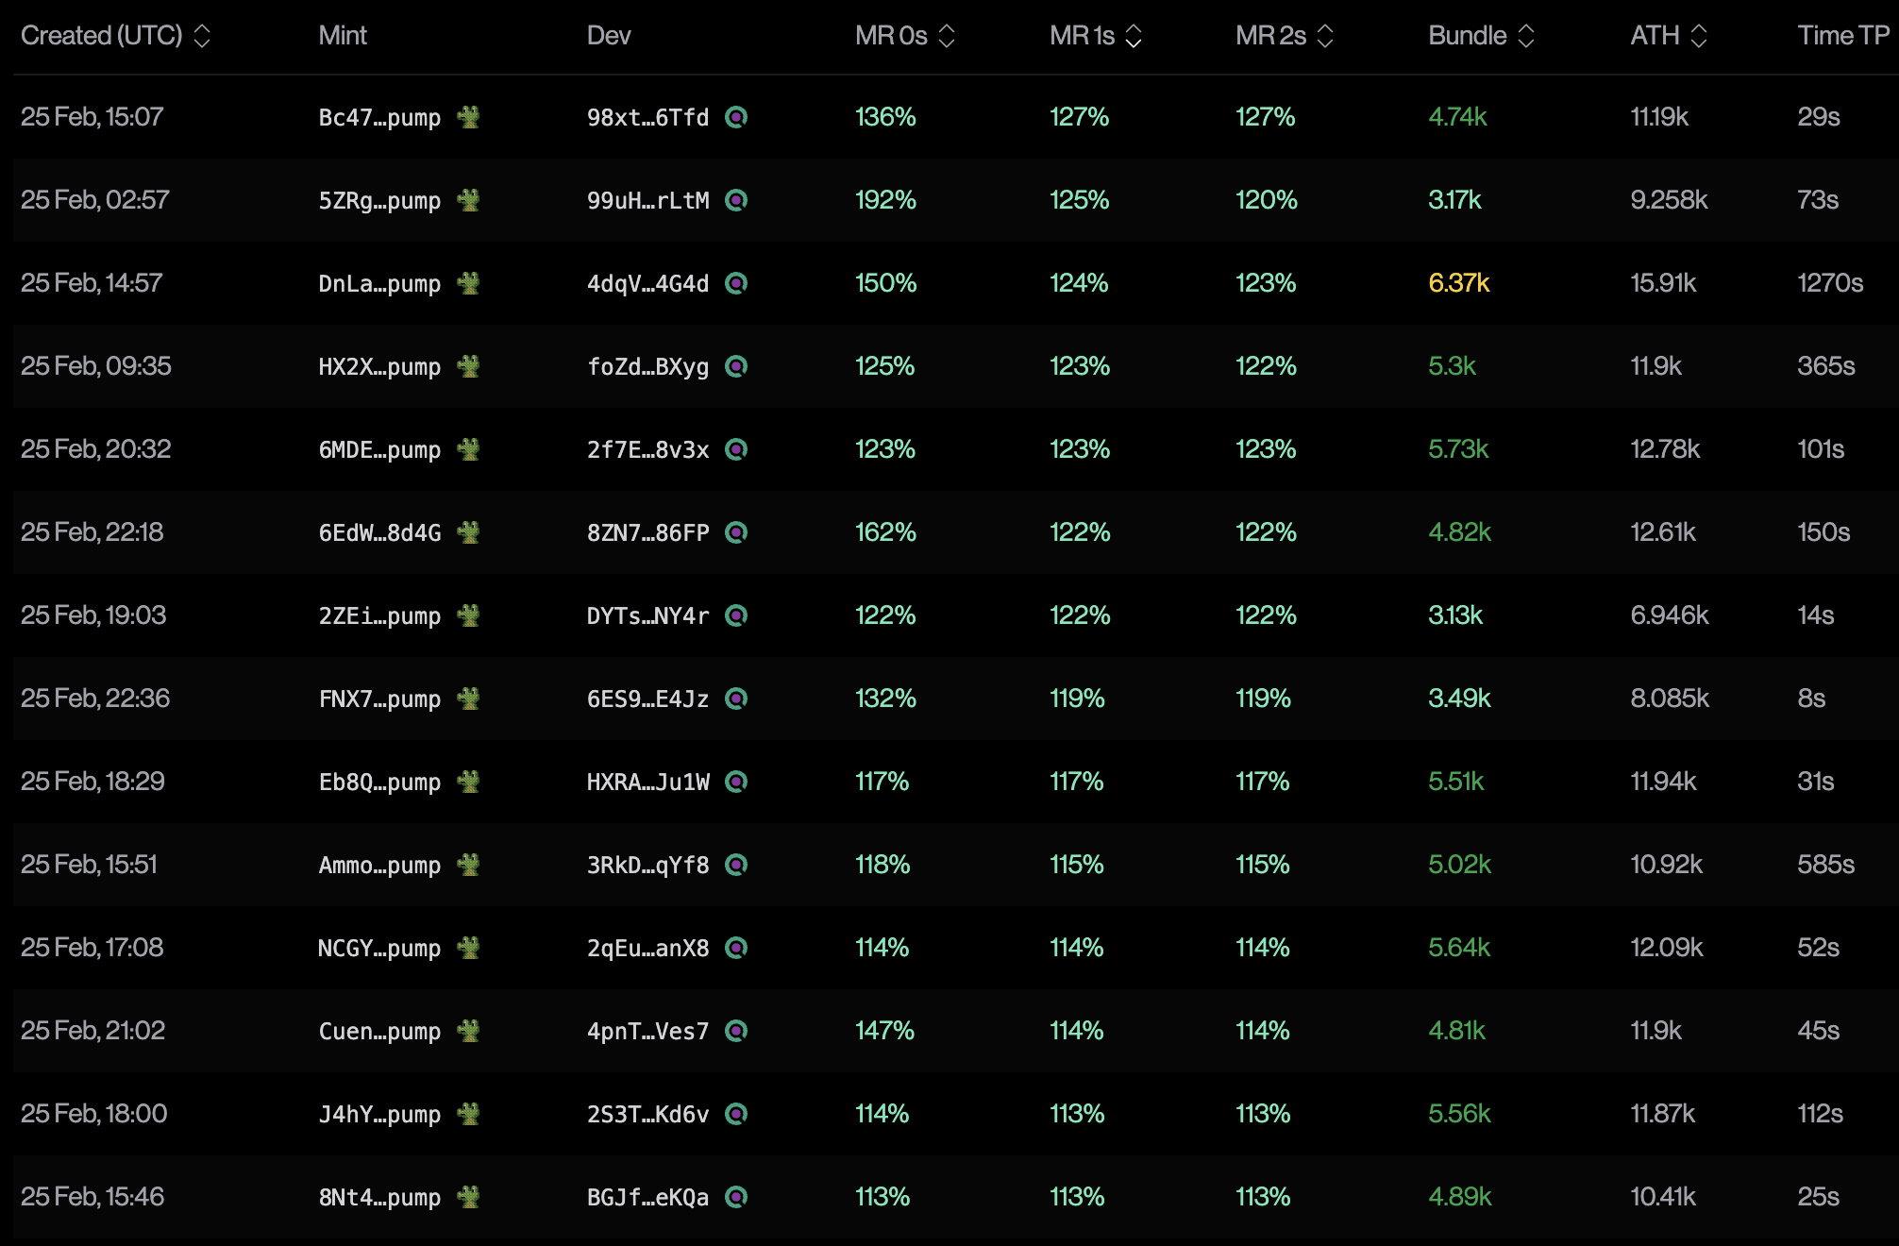Screen dimensions: 1899x1246
Task: Select the Mint column header
Action: (x=343, y=36)
